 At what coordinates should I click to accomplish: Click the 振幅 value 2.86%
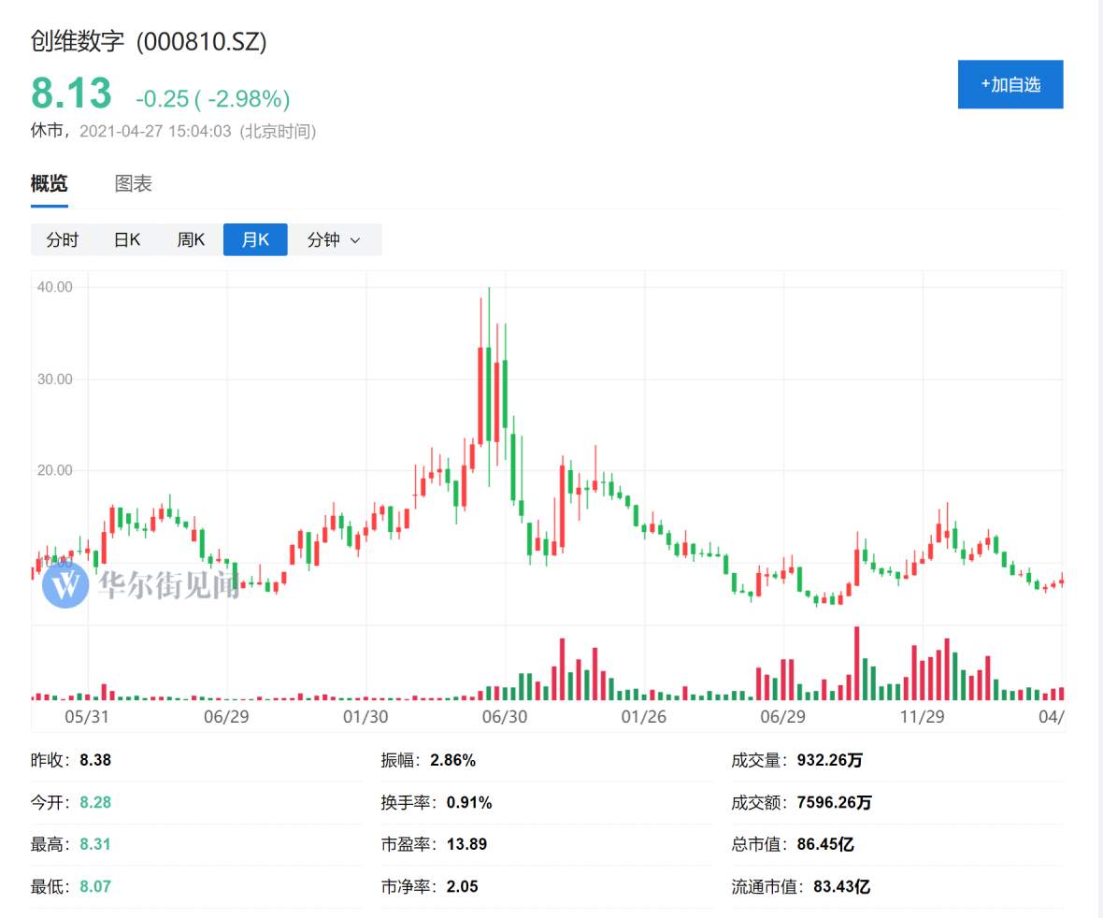[x=453, y=760]
